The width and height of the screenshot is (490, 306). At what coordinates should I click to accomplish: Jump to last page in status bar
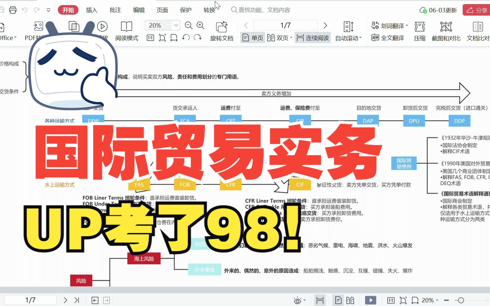click(x=77, y=300)
